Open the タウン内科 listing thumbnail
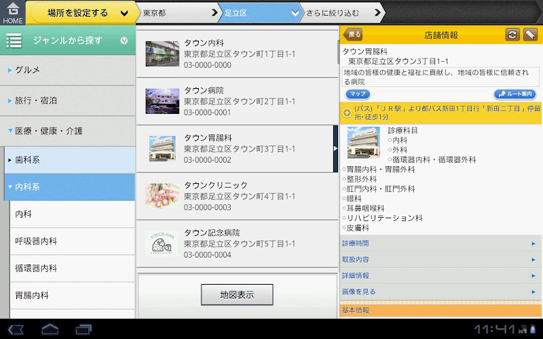Screen dimensions: 543x339 [x=162, y=54]
